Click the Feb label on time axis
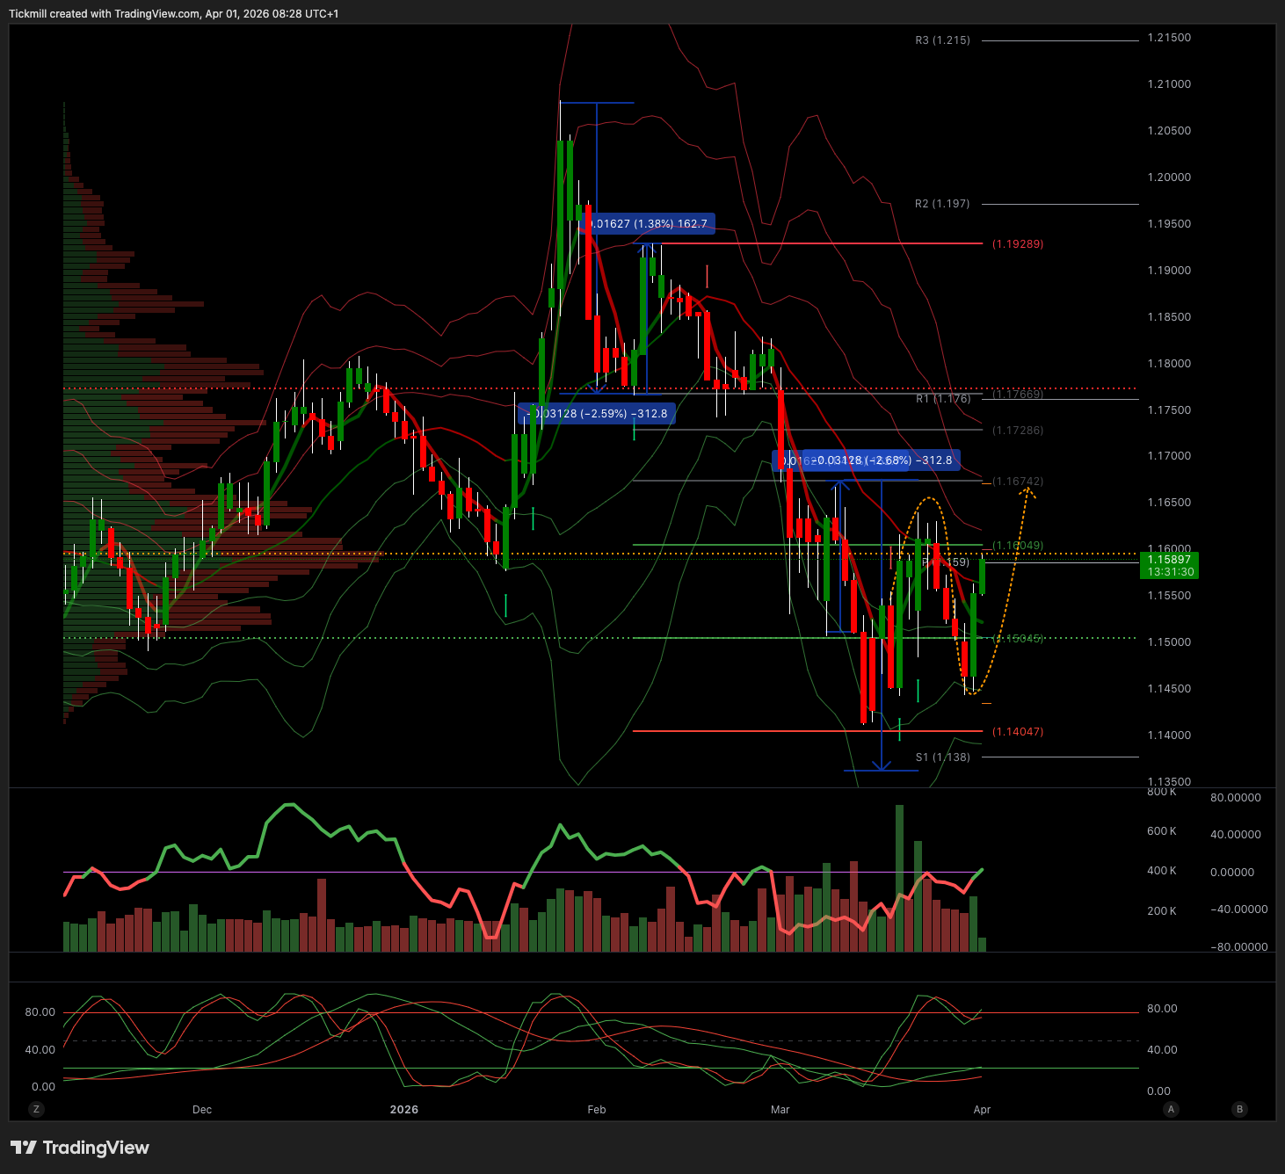Screen dimensions: 1285x1174 click(x=597, y=1109)
